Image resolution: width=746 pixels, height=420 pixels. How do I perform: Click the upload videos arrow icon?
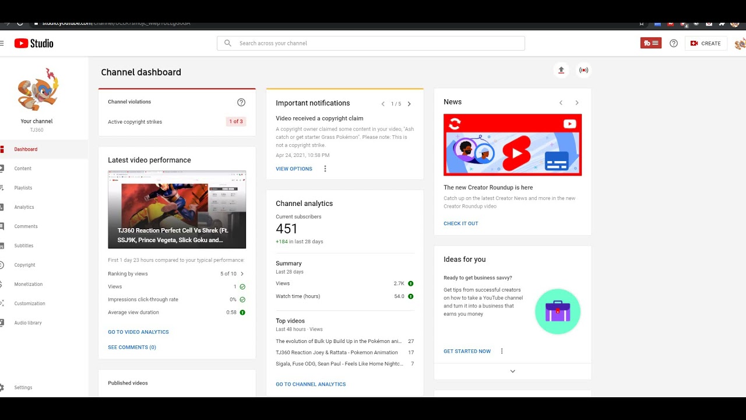(561, 70)
